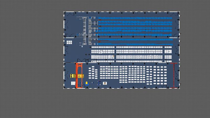This screenshot has width=210, height=118.
Task: Click the top-left corner handle of floor plan
Action: click(64, 12)
